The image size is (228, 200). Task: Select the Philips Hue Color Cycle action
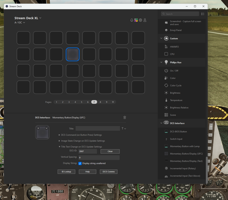tap(175, 86)
